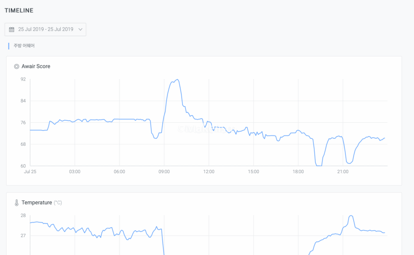Click the Awair Score circular icon
Viewport: 414px width, 255px height.
point(16,66)
